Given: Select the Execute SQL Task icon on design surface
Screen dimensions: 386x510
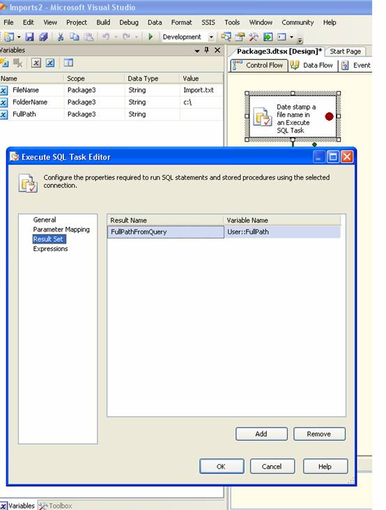Looking at the screenshot, I should (x=263, y=118).
